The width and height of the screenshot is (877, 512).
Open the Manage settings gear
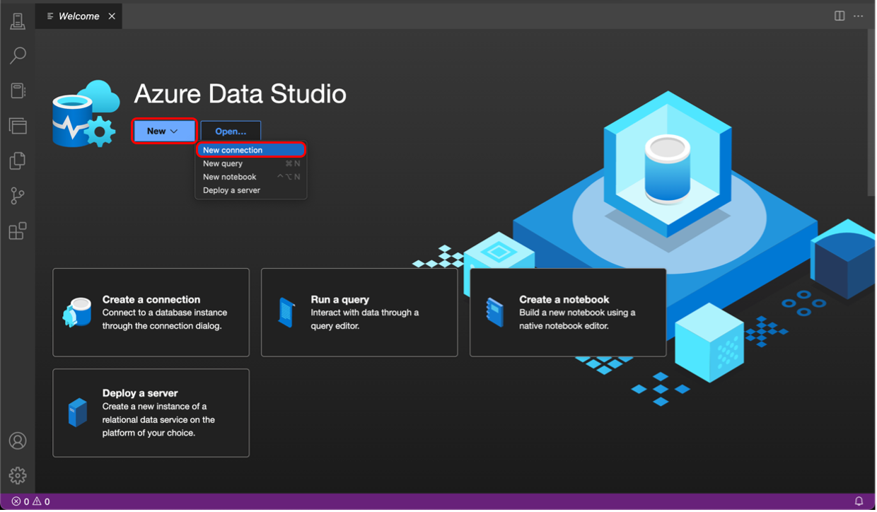18,475
